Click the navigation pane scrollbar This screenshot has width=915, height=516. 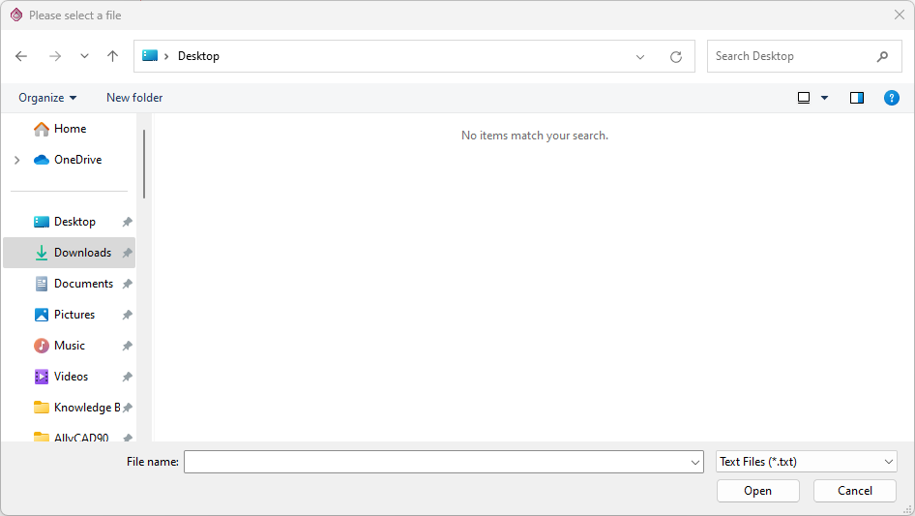[144, 165]
